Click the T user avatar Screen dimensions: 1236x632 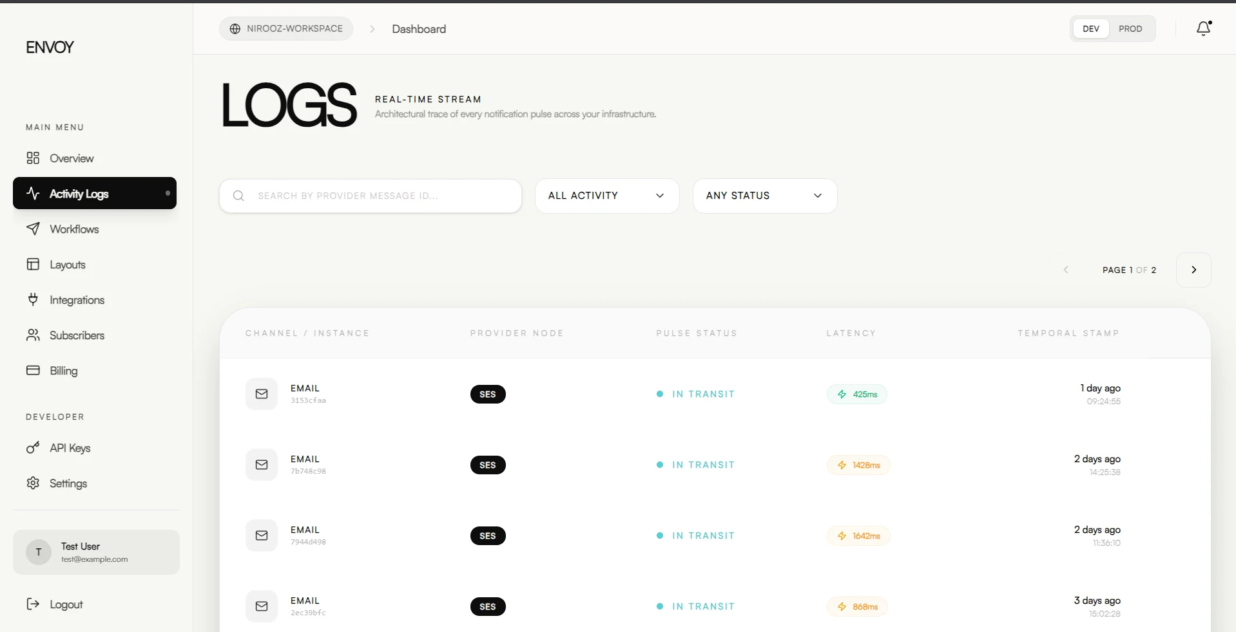click(39, 552)
